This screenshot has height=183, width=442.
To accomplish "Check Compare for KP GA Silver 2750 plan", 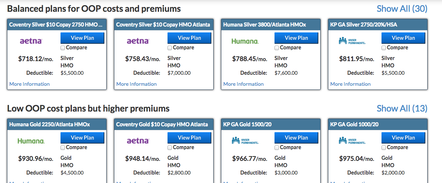I will click(x=384, y=48).
